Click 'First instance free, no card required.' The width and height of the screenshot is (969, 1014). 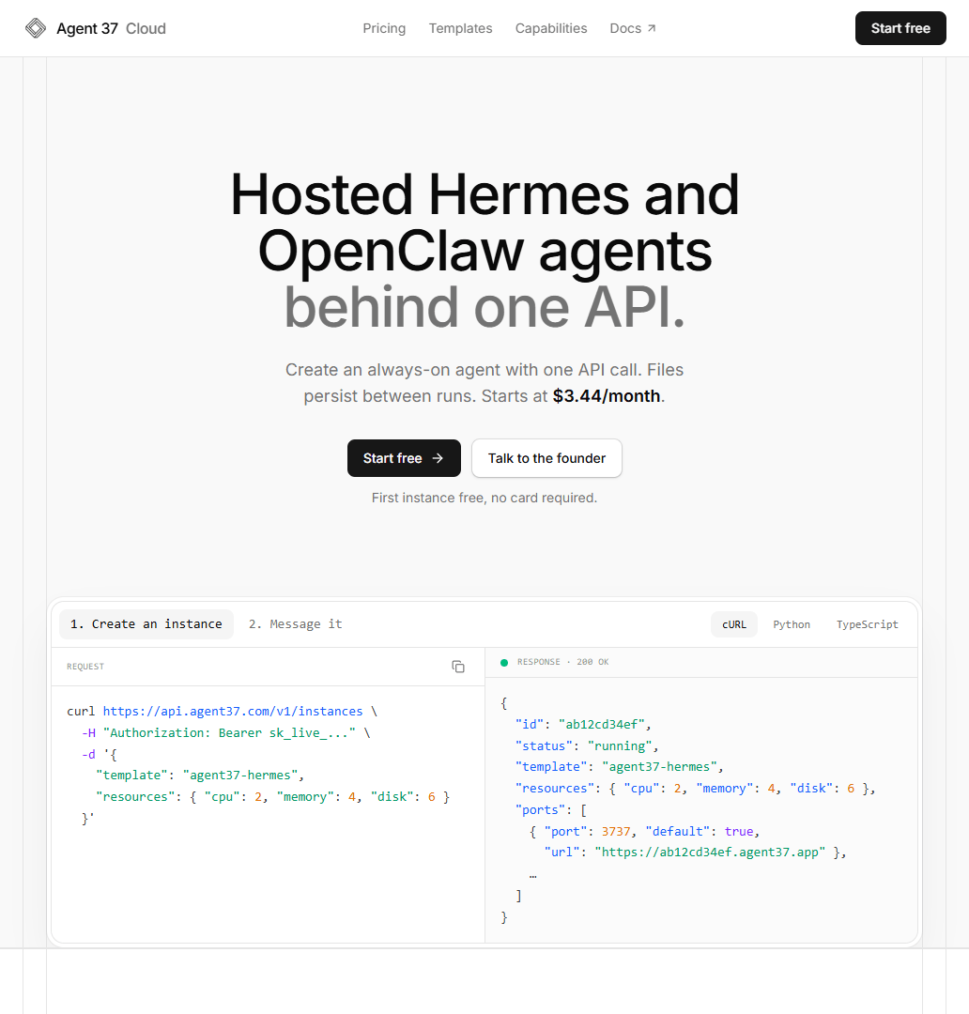point(484,498)
